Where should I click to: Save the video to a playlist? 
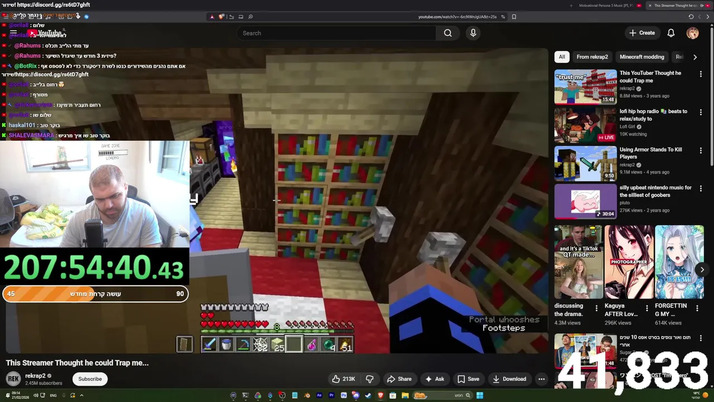tap(468, 379)
